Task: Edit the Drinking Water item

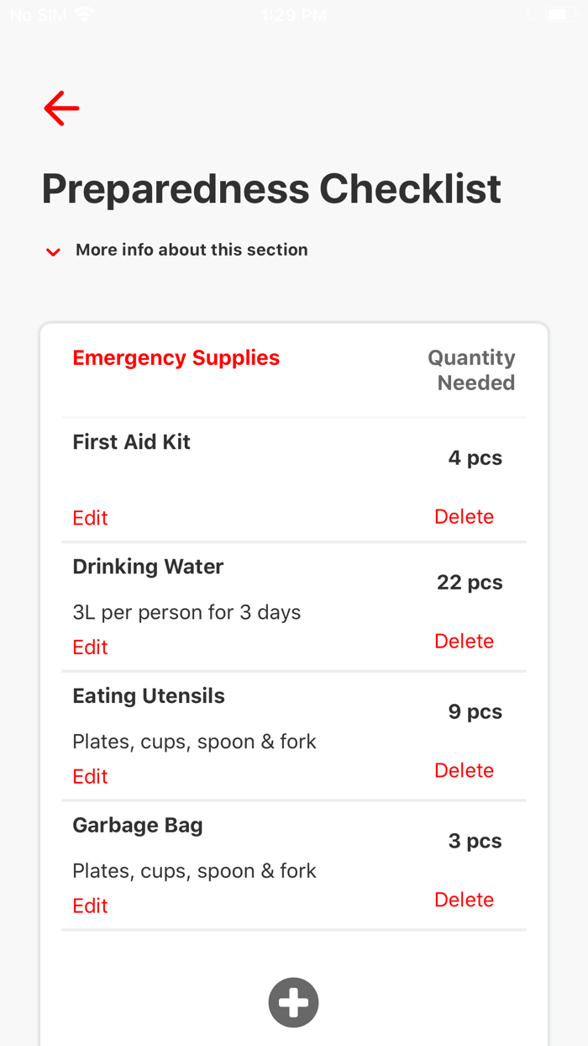Action: 90,647
